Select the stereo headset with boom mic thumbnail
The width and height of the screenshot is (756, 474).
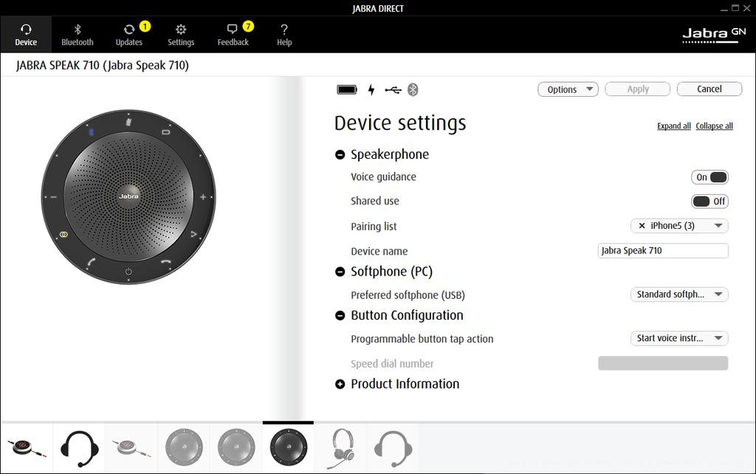340,448
